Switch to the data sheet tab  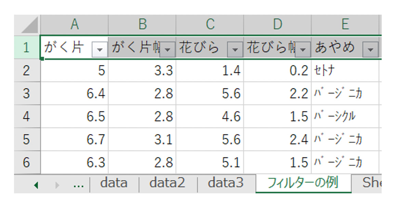(114, 183)
